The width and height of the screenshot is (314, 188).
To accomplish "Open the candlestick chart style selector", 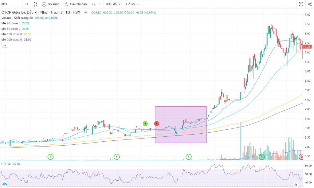I will [x=35, y=4].
